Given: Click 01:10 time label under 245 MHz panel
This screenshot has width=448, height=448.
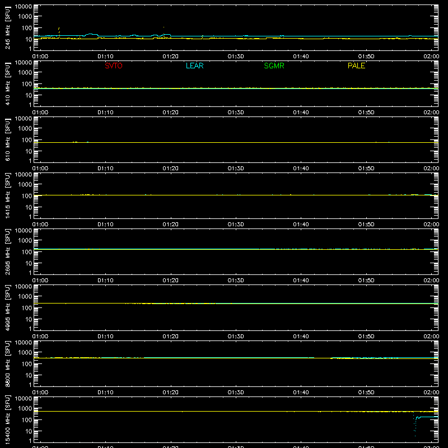Looking at the screenshot, I should click(105, 57).
